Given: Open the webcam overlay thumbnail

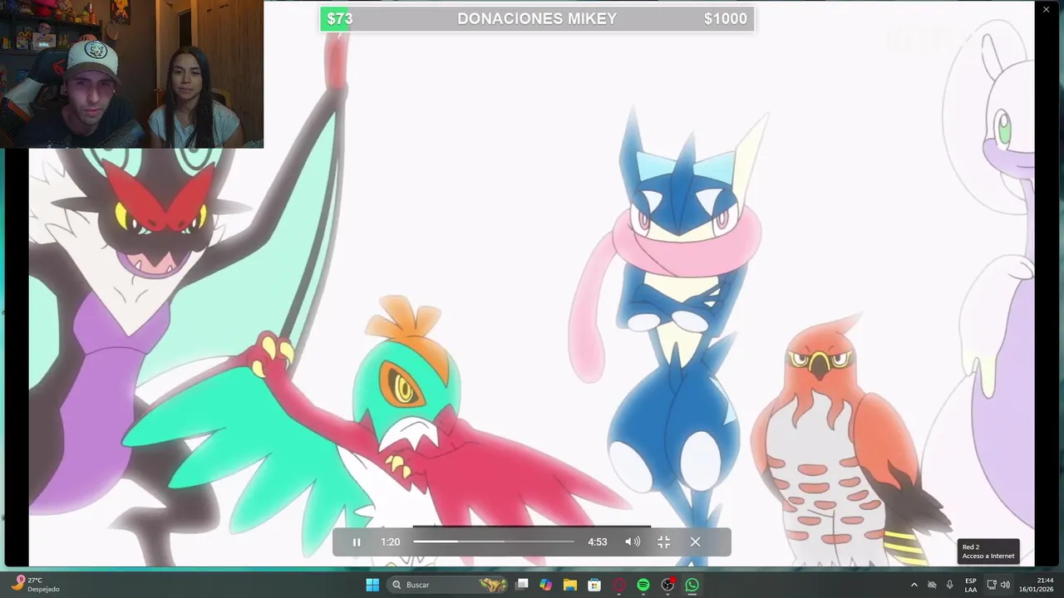Looking at the screenshot, I should pyautogui.click(x=131, y=74).
